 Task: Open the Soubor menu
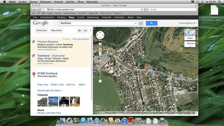22,2
